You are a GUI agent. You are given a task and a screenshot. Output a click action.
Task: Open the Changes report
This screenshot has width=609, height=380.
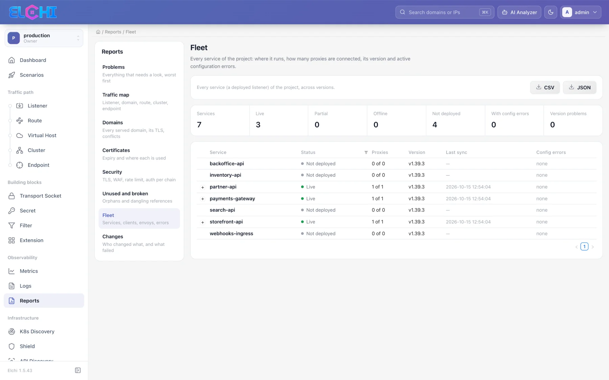tap(139, 243)
